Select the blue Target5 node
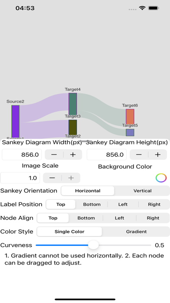 130,132
